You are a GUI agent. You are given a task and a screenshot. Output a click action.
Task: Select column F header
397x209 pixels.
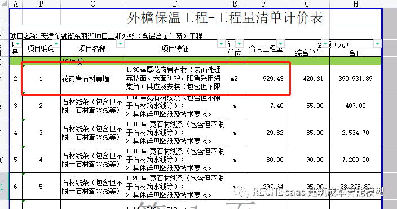264,3
